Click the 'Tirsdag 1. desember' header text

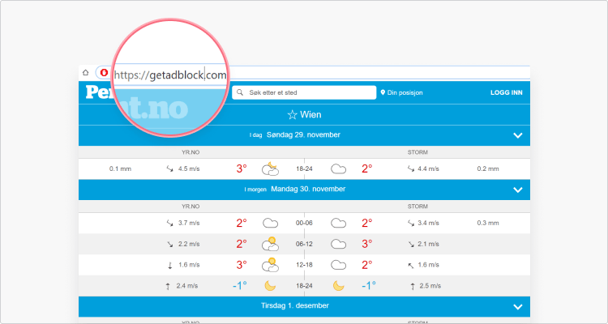tap(295, 305)
